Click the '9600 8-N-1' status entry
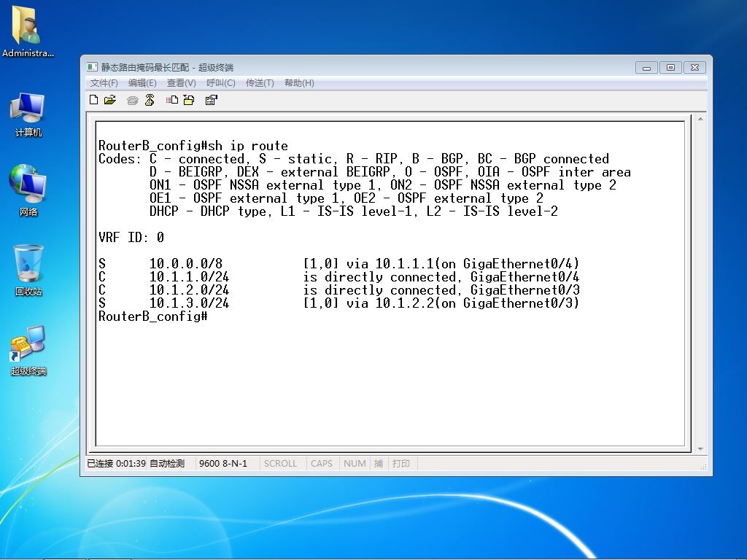Viewport: 747px width, 560px height. tap(223, 463)
